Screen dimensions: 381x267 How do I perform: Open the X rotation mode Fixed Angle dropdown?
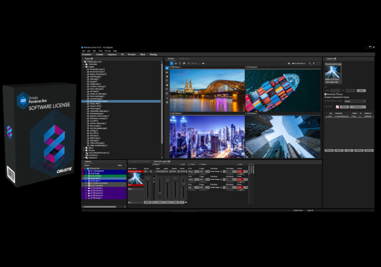[216, 172]
